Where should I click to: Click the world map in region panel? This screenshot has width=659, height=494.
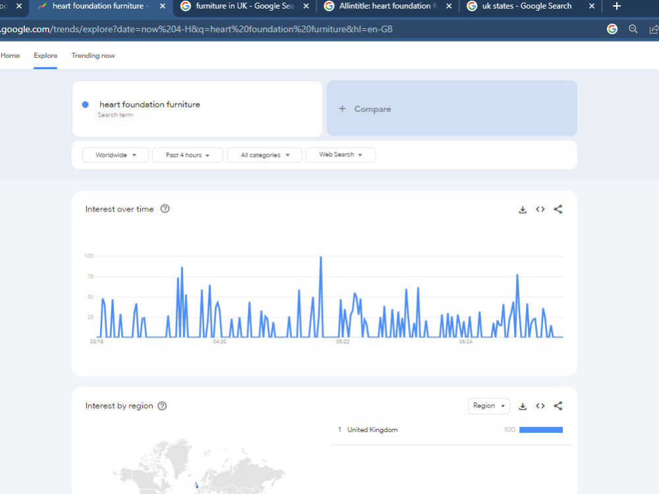(198, 466)
